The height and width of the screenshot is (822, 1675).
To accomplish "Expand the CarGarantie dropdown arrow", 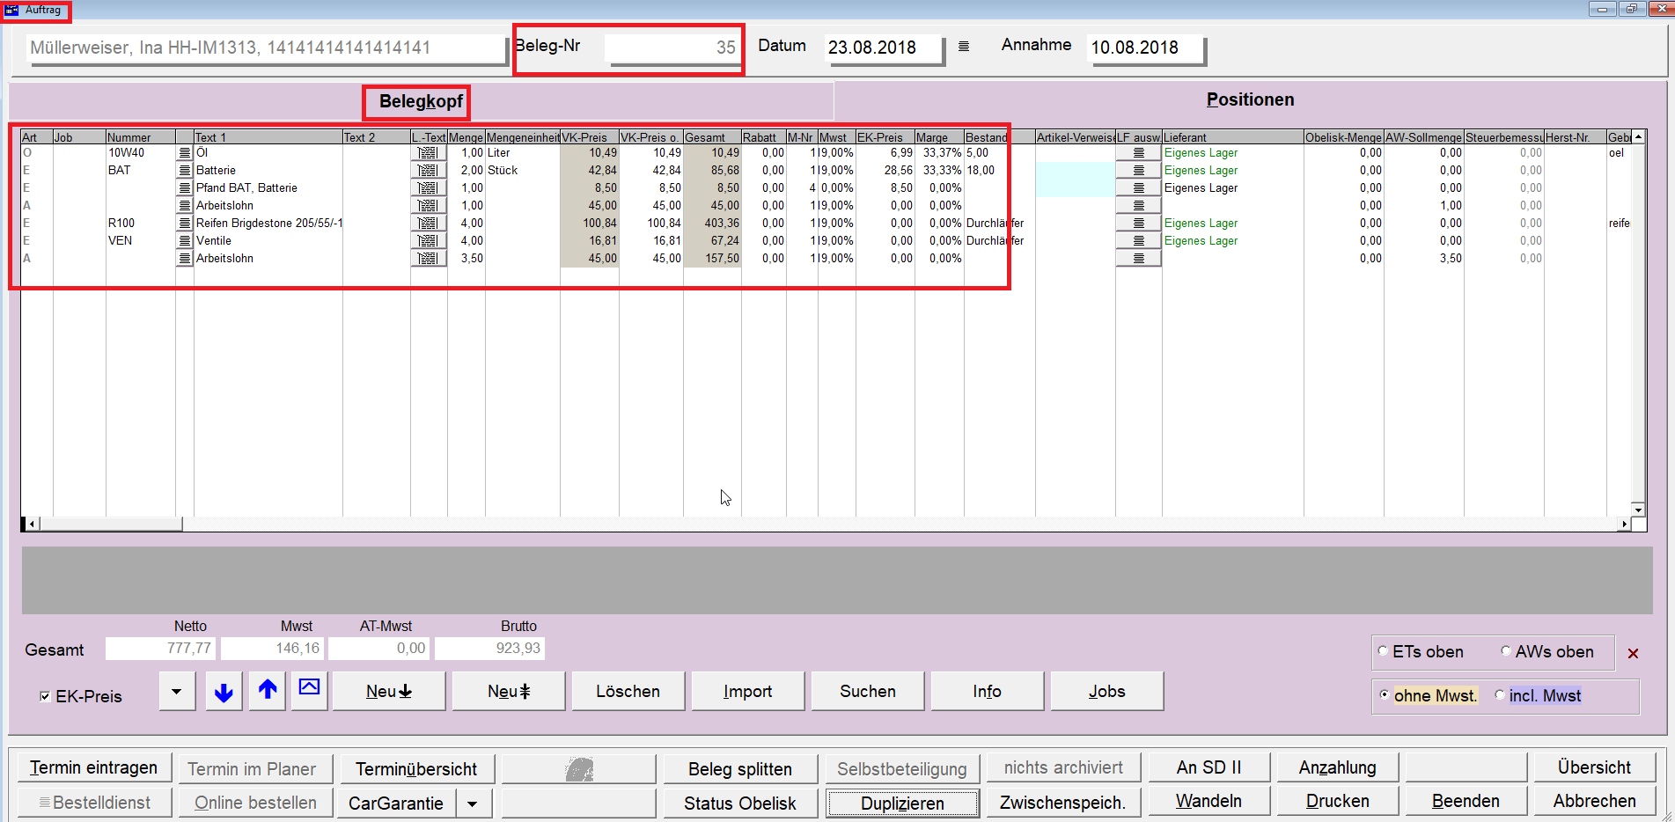I will point(474,804).
